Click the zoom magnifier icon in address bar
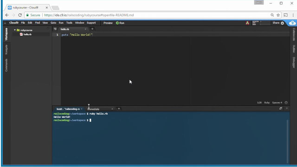 coord(272,15)
